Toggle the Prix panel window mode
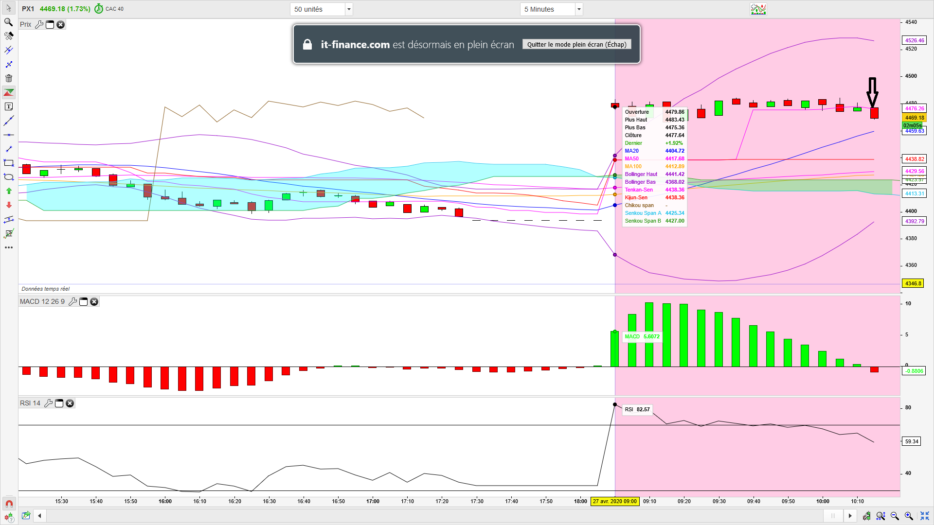Viewport: 934px width, 525px height. (x=50, y=25)
